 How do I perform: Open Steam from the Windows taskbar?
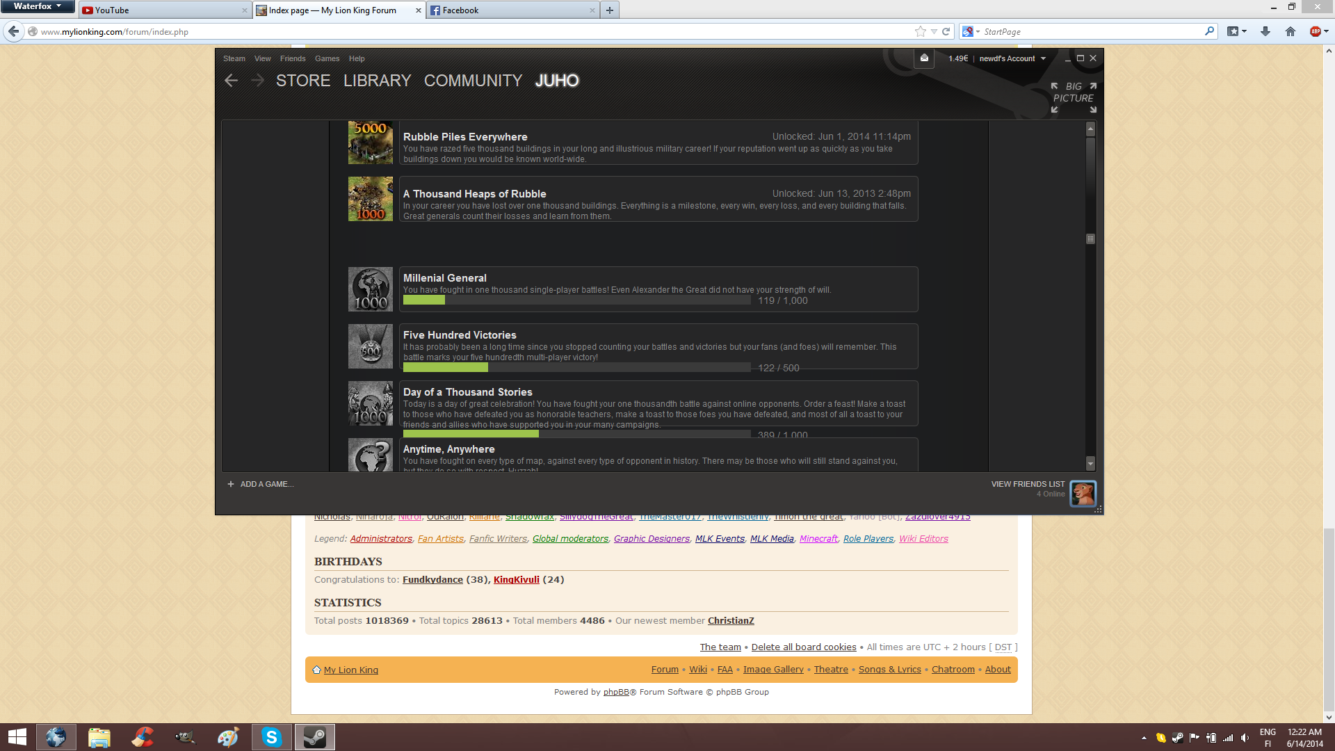315,737
